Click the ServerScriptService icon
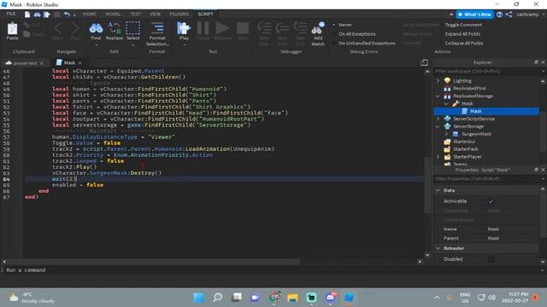The height and width of the screenshot is (307, 547). pyautogui.click(x=447, y=119)
